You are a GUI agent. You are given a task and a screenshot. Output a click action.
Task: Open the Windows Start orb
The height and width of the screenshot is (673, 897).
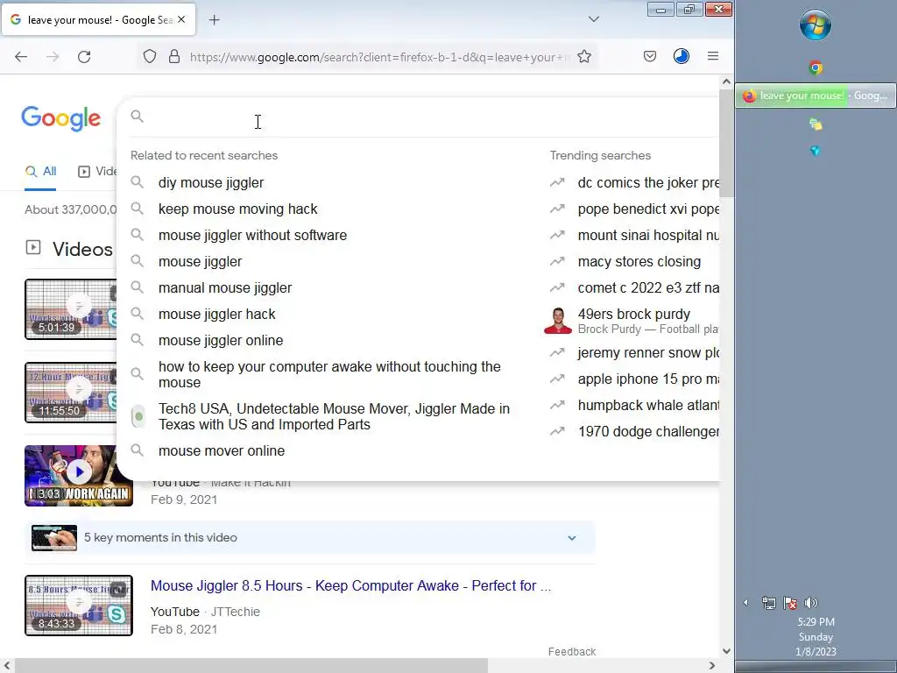pyautogui.click(x=816, y=25)
